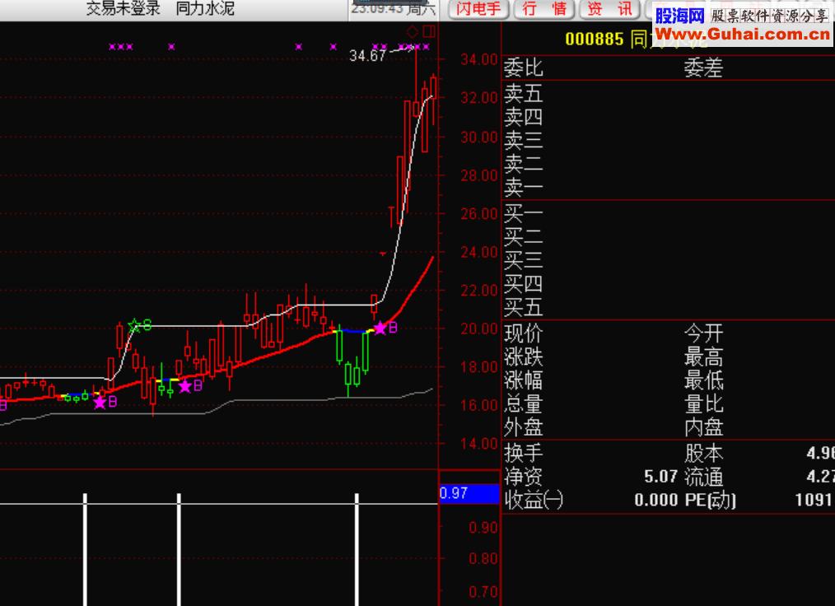Select the 卖二 ask row

click(x=669, y=164)
